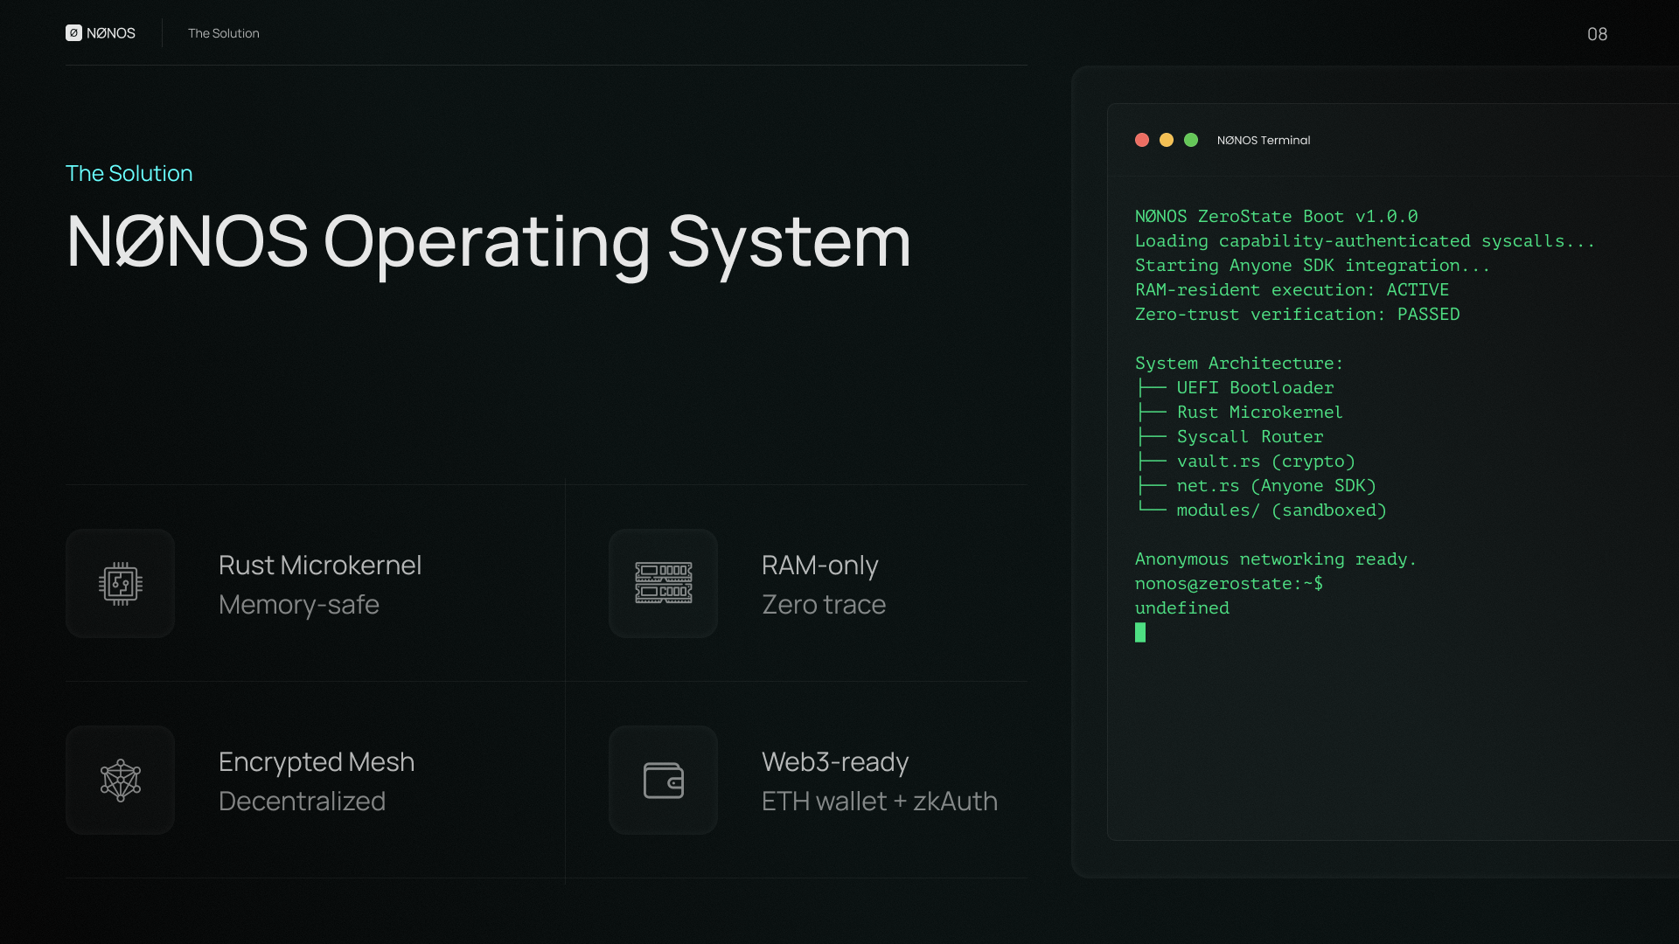Click the 'ETH wallet + zkAuth' text
1679x944 pixels.
(x=879, y=801)
